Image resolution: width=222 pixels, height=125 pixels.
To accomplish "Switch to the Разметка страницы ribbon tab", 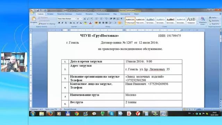I will coord(65,14).
